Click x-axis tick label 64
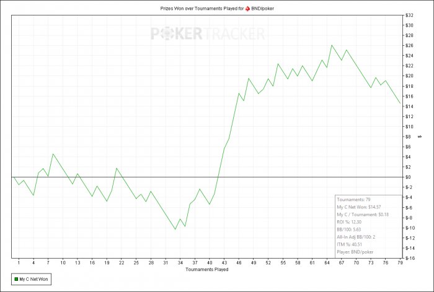The height and width of the screenshot is (292, 434). [327, 263]
